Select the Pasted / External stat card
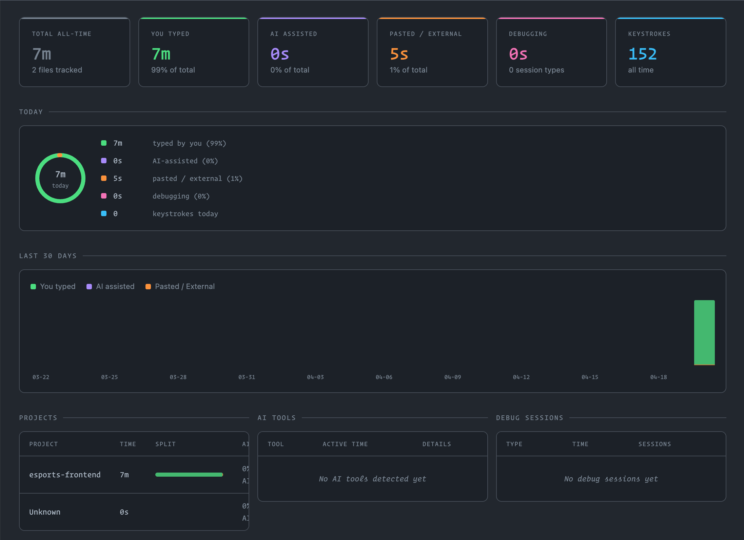 (x=432, y=52)
